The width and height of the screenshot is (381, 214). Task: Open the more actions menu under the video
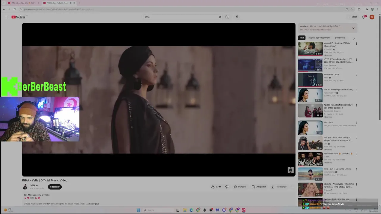(293, 187)
